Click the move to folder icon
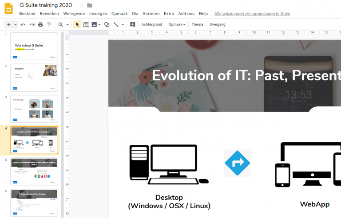The width and height of the screenshot is (341, 218). (90, 5)
